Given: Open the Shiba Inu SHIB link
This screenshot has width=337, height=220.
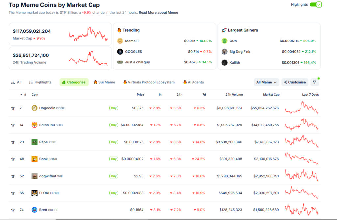Looking at the screenshot, I should click(x=51, y=125).
